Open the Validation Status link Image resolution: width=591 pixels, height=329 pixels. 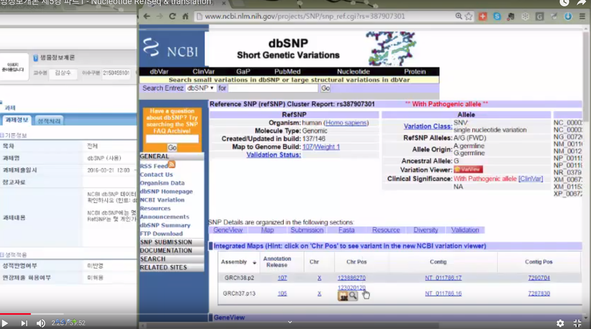(x=274, y=155)
